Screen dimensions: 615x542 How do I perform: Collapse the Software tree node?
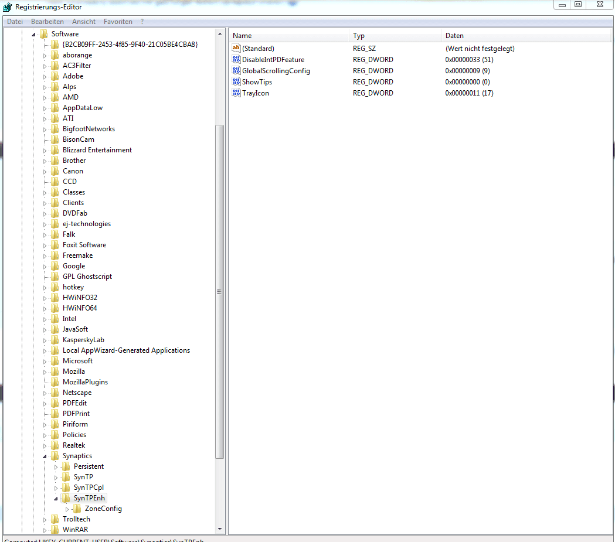pyautogui.click(x=33, y=35)
